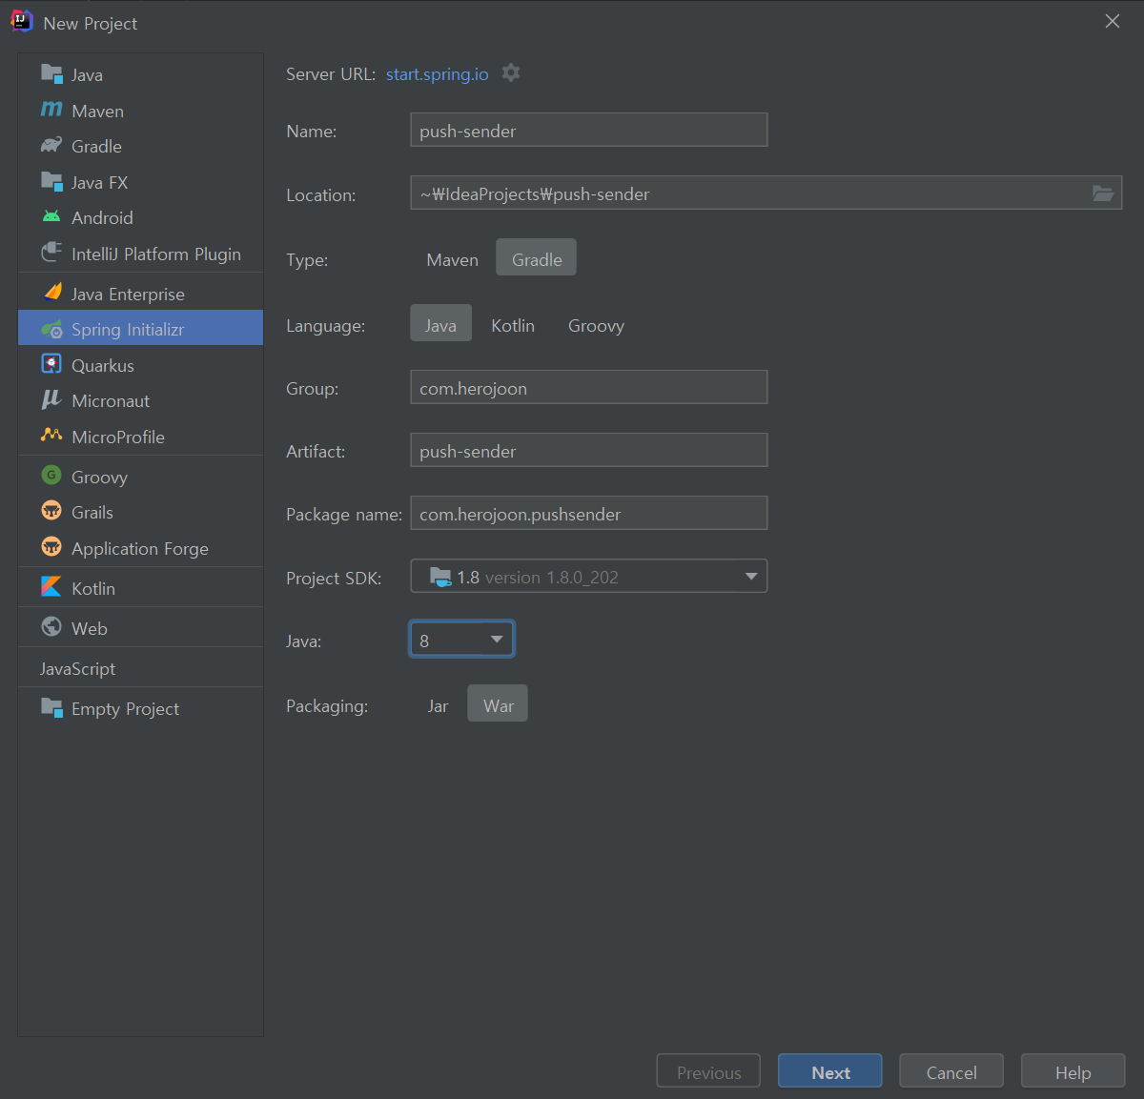The height and width of the screenshot is (1099, 1144).
Task: Select Java FX generator entry
Action: 140,182
